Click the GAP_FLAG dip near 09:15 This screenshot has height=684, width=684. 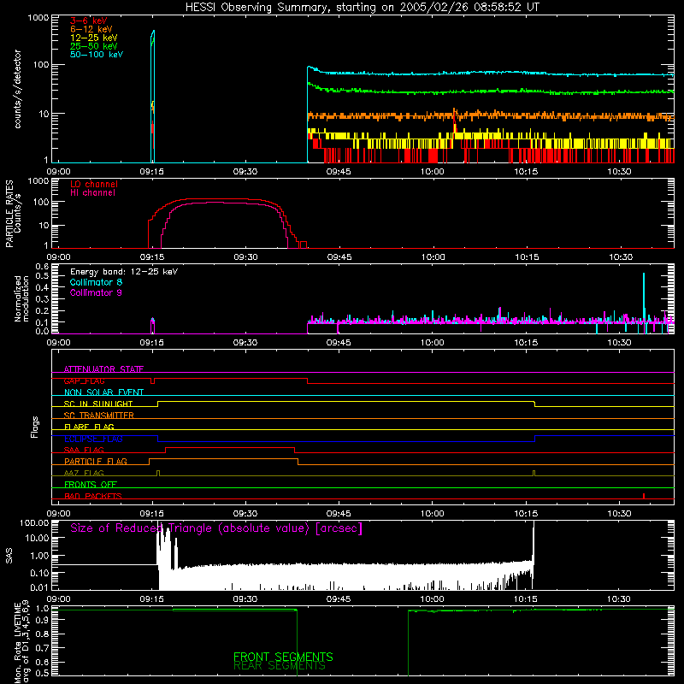(153, 381)
